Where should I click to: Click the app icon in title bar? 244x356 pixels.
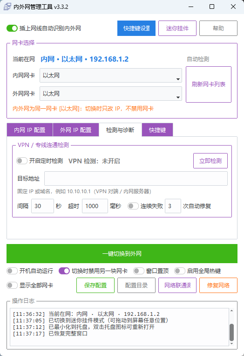(7, 7)
